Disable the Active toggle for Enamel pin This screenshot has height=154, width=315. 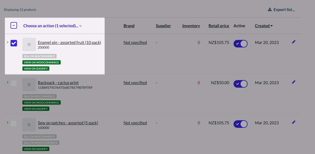240,44
